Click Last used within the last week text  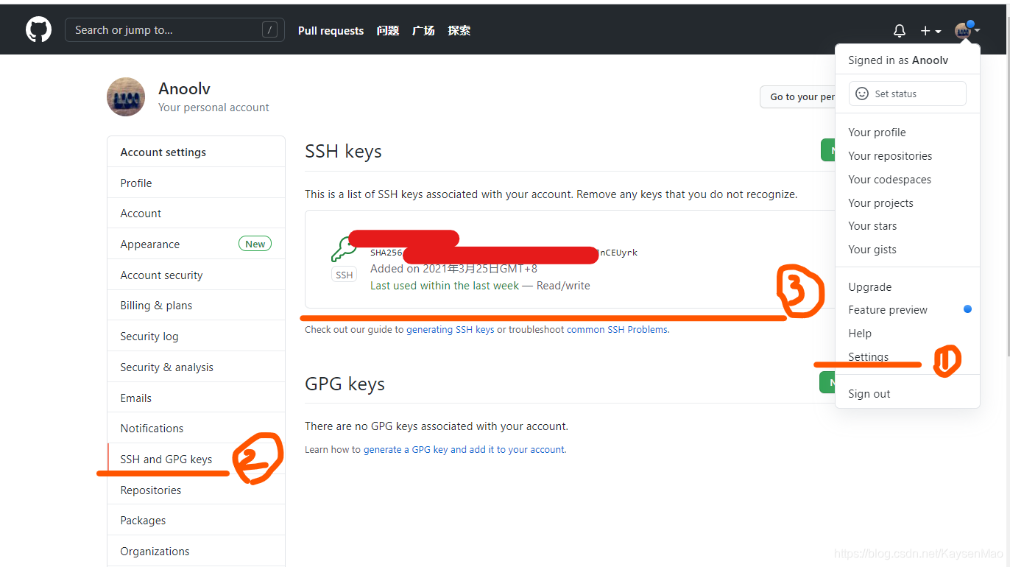(x=445, y=286)
